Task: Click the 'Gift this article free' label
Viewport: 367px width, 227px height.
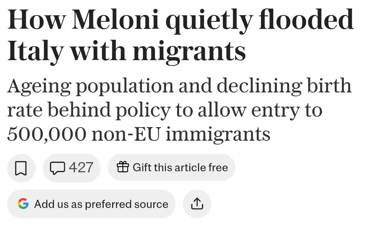Action: [x=180, y=168]
